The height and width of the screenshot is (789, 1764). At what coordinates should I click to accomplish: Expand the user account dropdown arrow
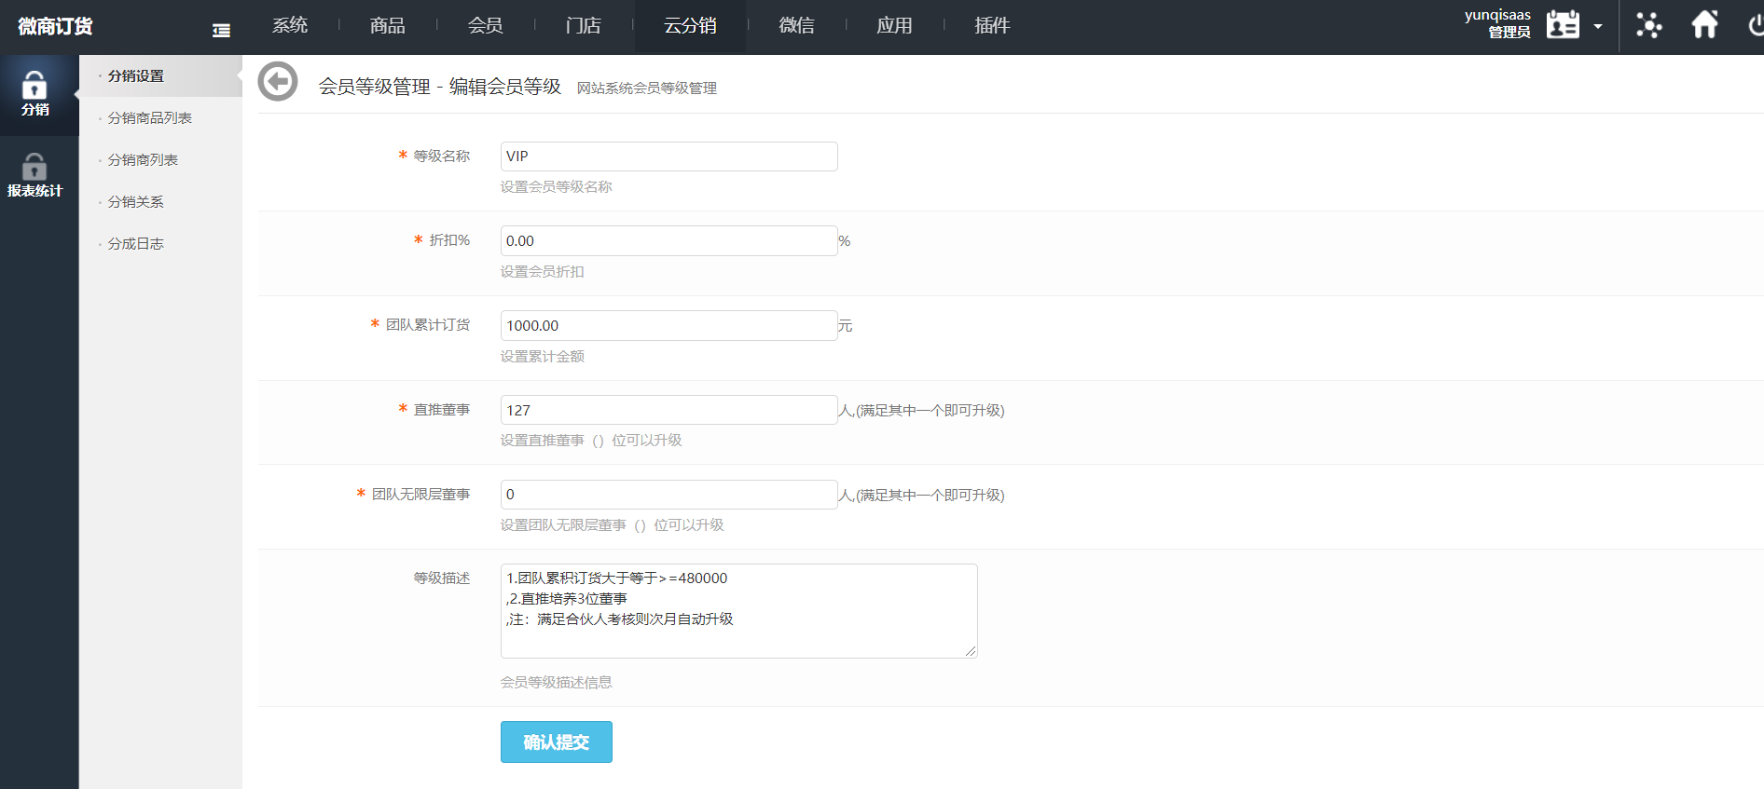click(x=1598, y=27)
